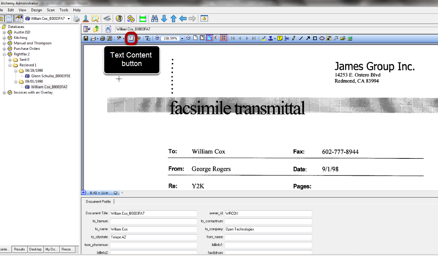This screenshot has height=256, width=438.
Task: Click the blue down arrow icon
Action: pos(164,19)
